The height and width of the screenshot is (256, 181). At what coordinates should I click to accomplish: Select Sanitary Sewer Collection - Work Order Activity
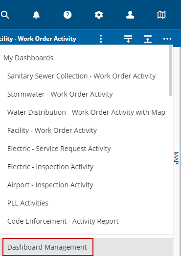click(x=81, y=76)
